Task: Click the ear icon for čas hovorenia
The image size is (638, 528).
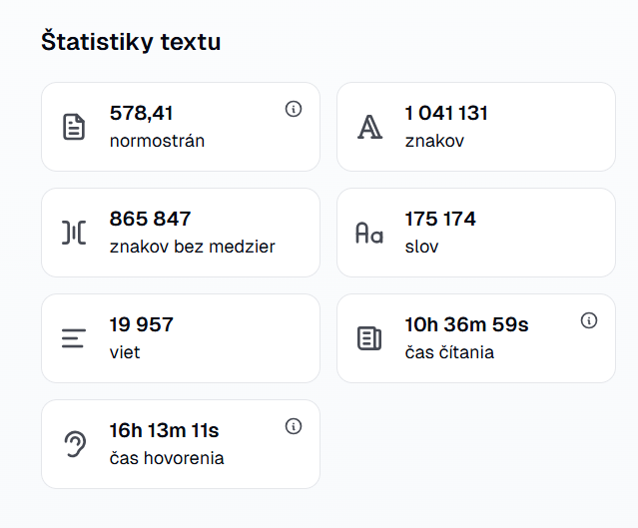Action: coord(74,444)
